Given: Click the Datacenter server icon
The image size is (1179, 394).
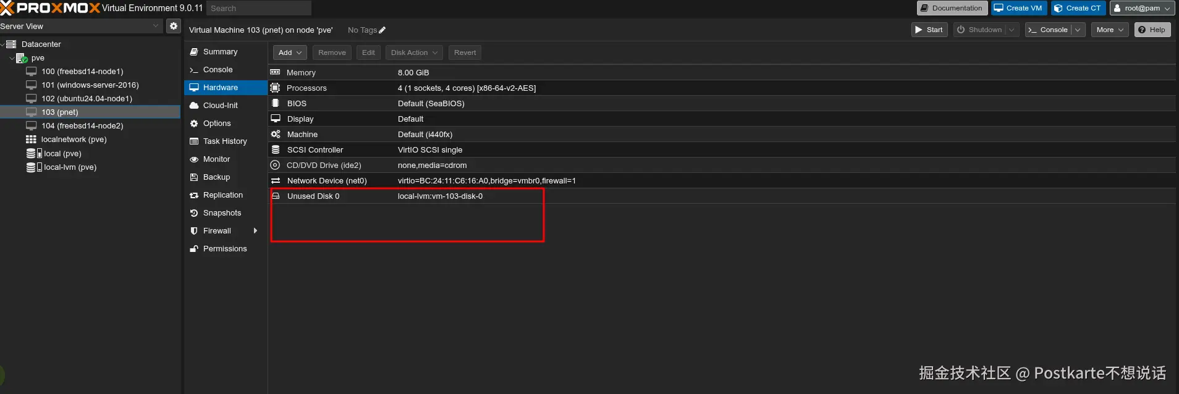Looking at the screenshot, I should pos(11,44).
